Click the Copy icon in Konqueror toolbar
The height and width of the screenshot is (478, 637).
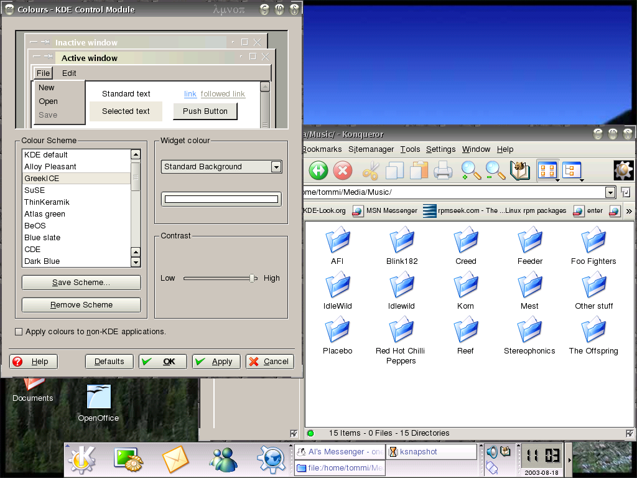[394, 171]
